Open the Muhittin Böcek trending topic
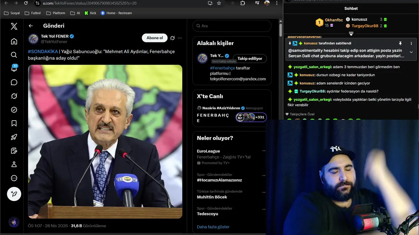The width and height of the screenshot is (419, 235). coord(212,197)
